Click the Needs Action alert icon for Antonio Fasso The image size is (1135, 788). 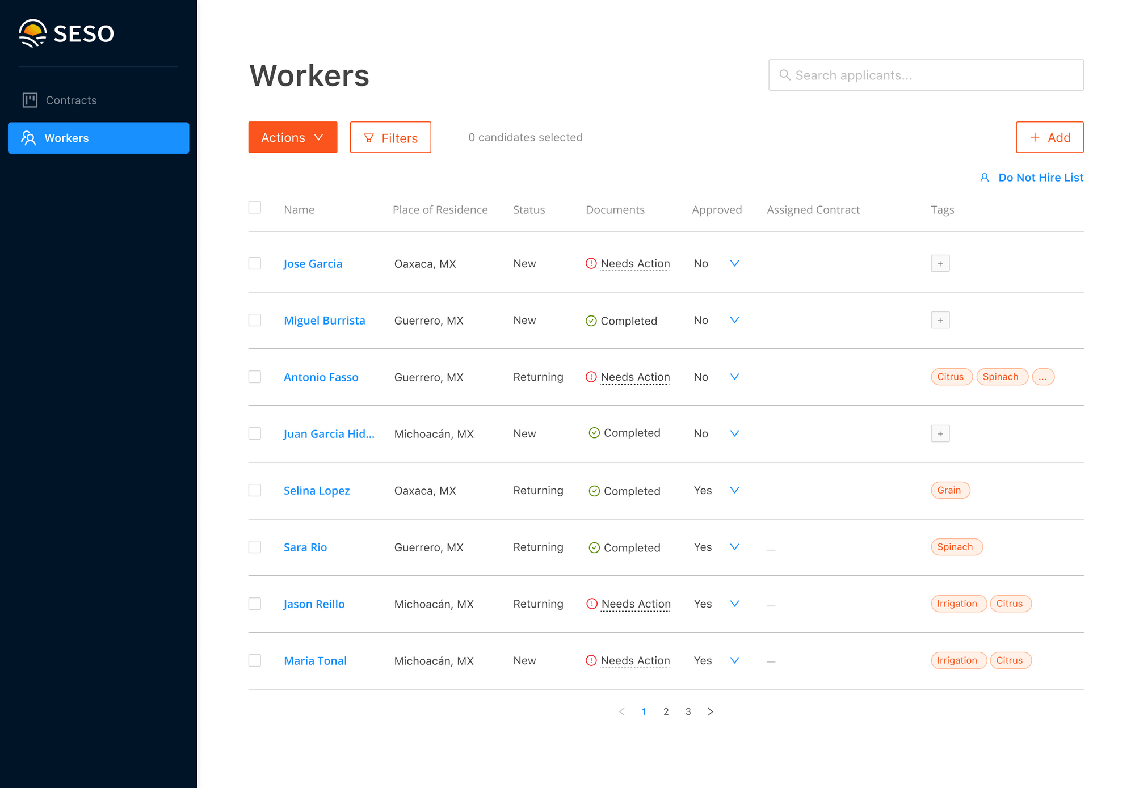click(591, 377)
